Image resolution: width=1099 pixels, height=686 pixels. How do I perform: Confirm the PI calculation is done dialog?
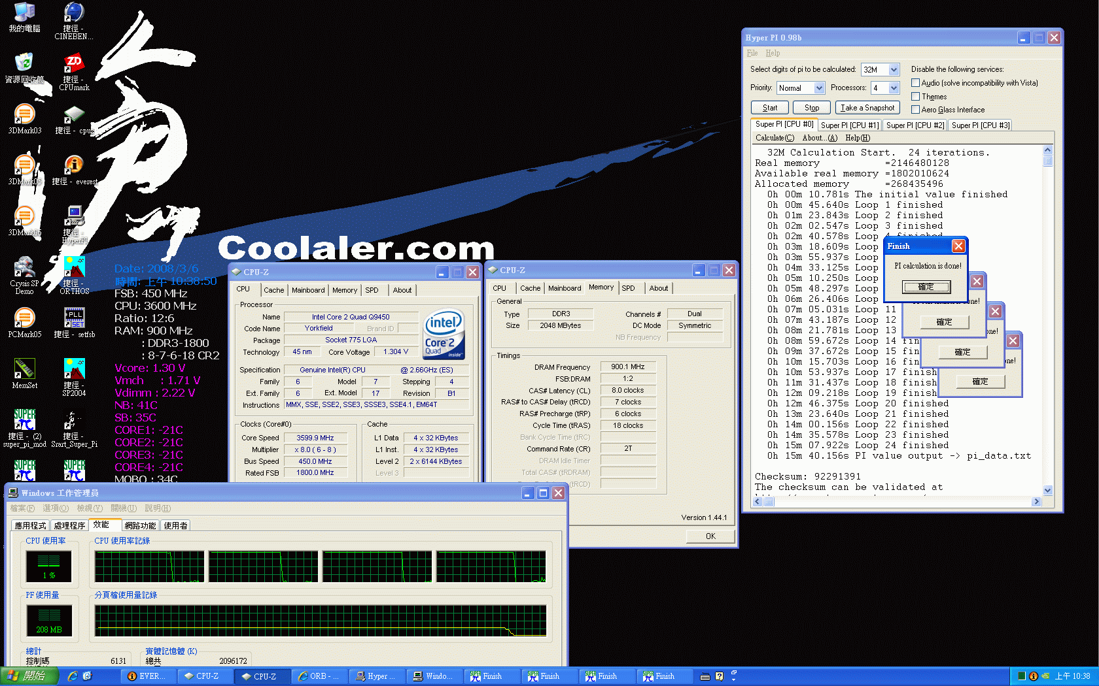(x=926, y=287)
